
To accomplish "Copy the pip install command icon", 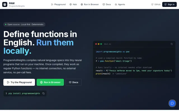I will point(44,93).
